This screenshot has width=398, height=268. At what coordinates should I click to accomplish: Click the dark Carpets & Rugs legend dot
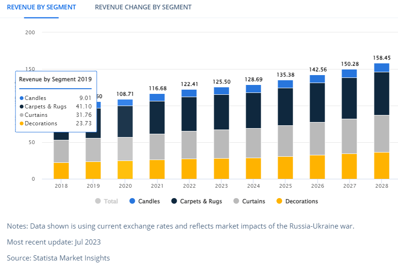(x=174, y=201)
